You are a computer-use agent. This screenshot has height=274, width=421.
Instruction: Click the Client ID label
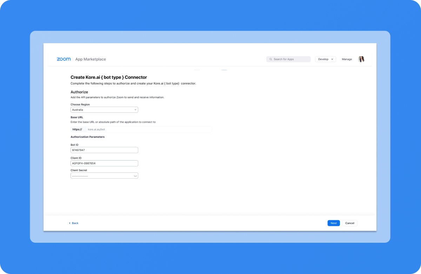76,158
